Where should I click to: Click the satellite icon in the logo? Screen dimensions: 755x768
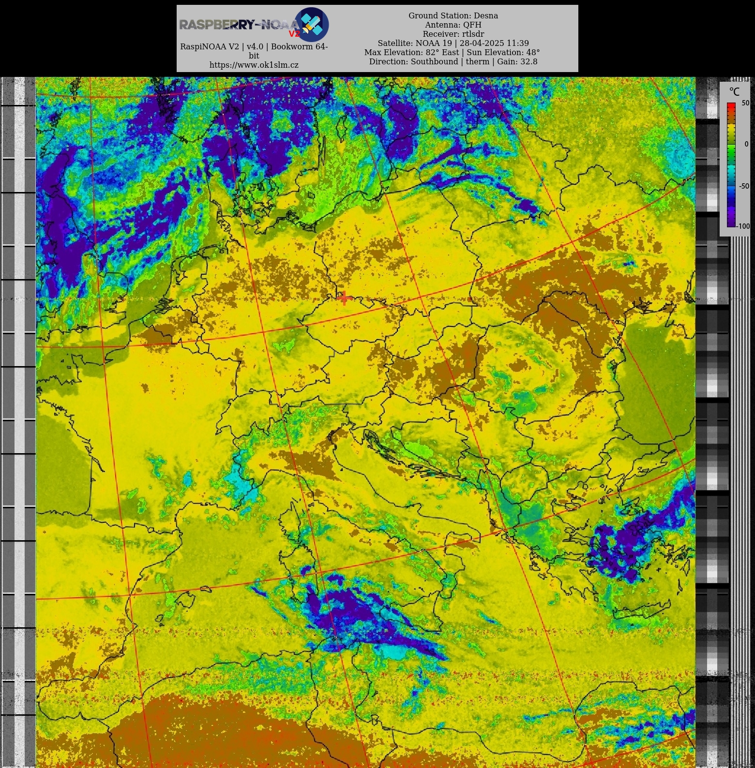point(312,24)
